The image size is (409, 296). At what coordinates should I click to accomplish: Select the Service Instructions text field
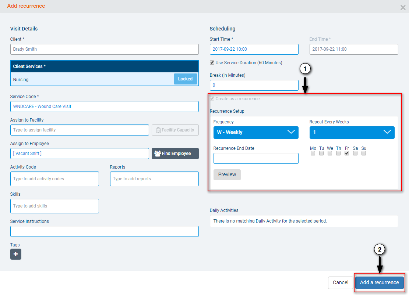click(104, 231)
